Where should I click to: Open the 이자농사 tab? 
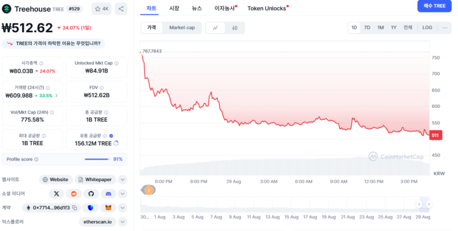225,8
